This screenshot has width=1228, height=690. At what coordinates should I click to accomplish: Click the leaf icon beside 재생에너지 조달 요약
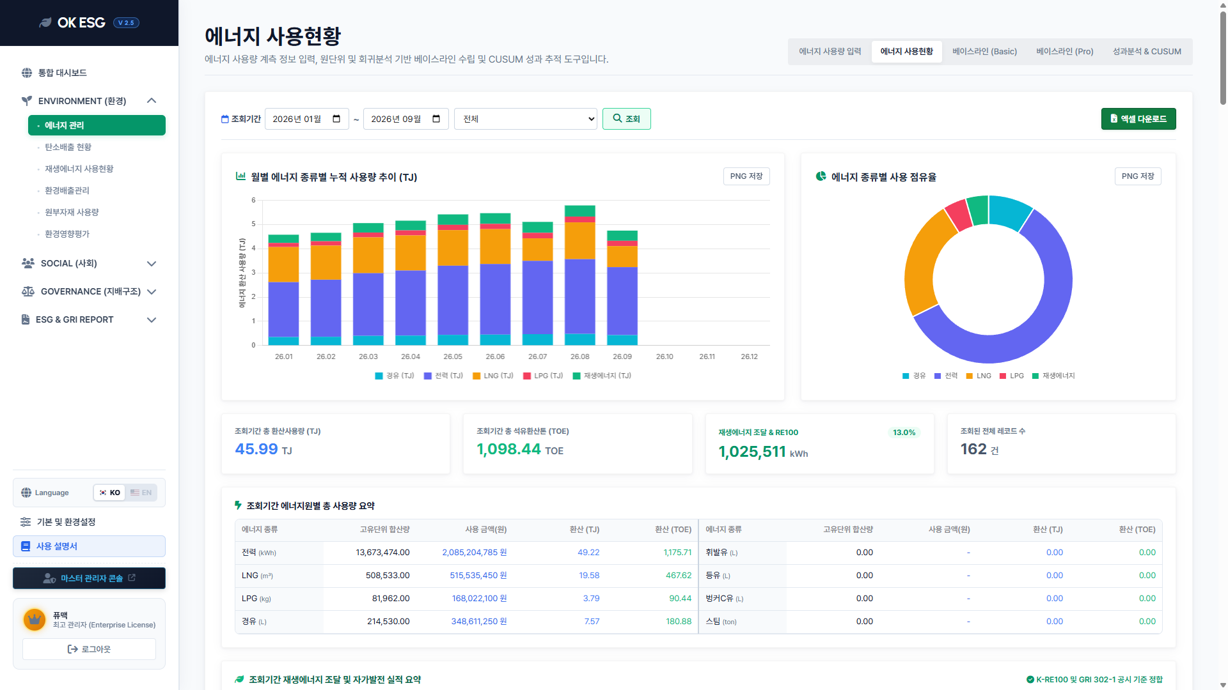tap(239, 679)
